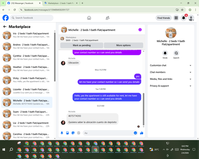This screenshot has width=199, height=159.
Task: Open Carolina conversation
Action: 27,136
